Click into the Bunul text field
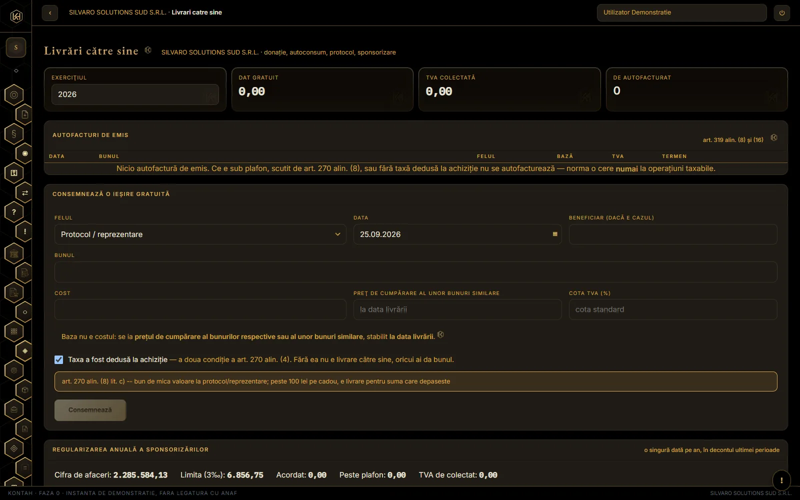The image size is (800, 500). pyautogui.click(x=415, y=272)
